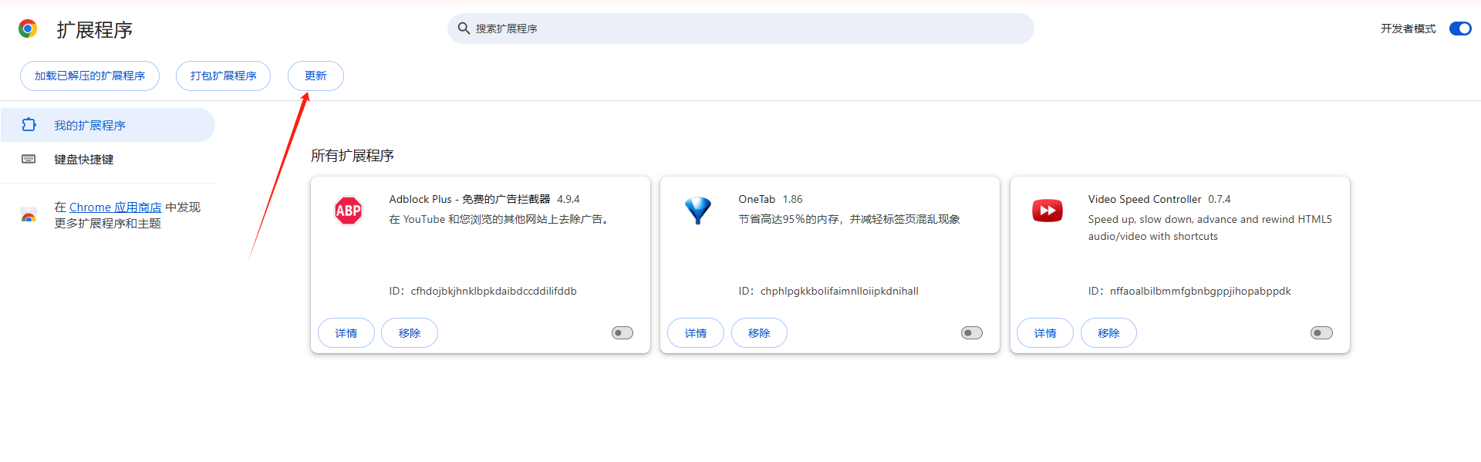Open 详情 for Video Speed Controller
The image size is (1481, 462).
pyautogui.click(x=1045, y=333)
